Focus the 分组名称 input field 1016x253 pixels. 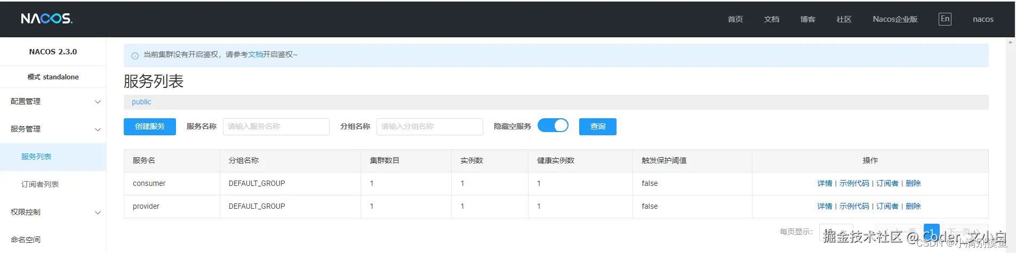click(x=430, y=127)
